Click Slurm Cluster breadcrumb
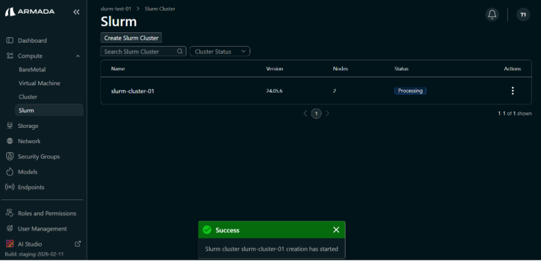Image resolution: width=541 pixels, height=261 pixels. (160, 9)
